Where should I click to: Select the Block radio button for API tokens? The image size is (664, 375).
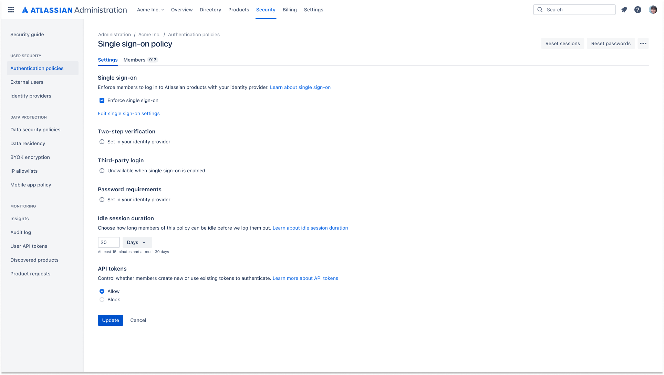click(x=102, y=300)
